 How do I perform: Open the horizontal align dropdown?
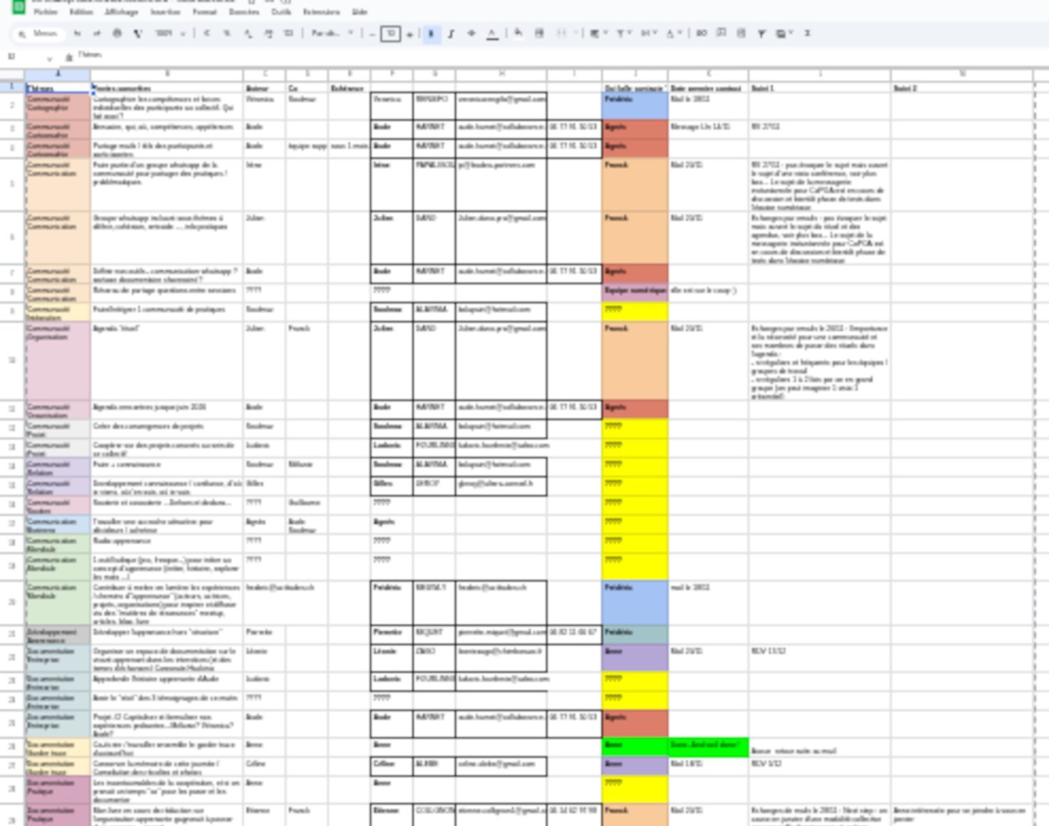coord(598,34)
